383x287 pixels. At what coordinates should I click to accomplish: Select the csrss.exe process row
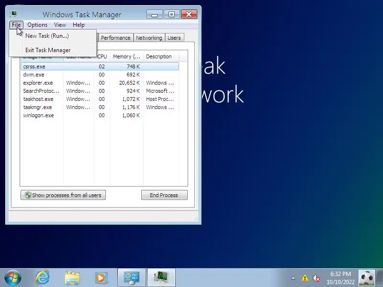pos(100,66)
